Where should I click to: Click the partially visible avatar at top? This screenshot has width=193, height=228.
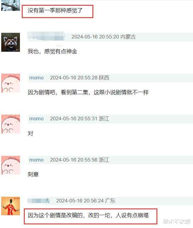click(x=11, y=5)
